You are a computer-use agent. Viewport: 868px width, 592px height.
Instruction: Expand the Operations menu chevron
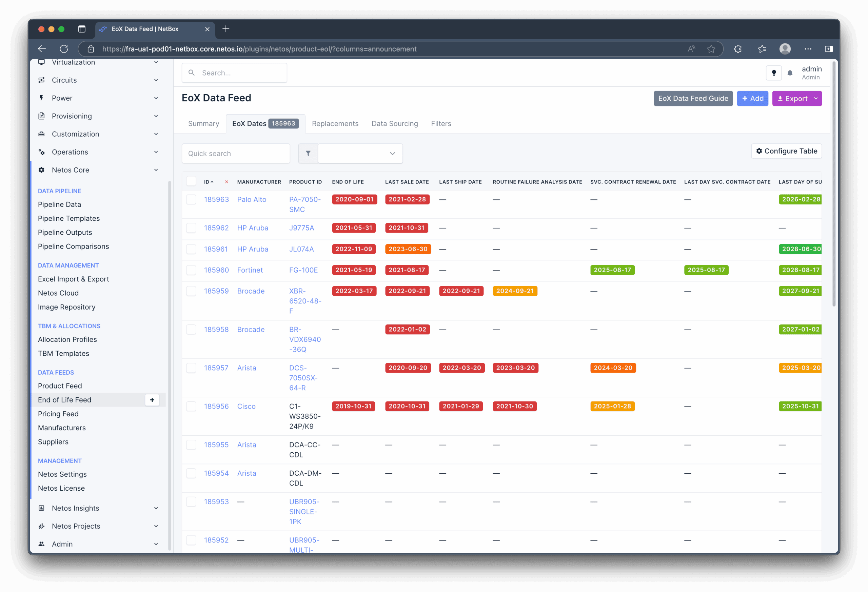(156, 152)
